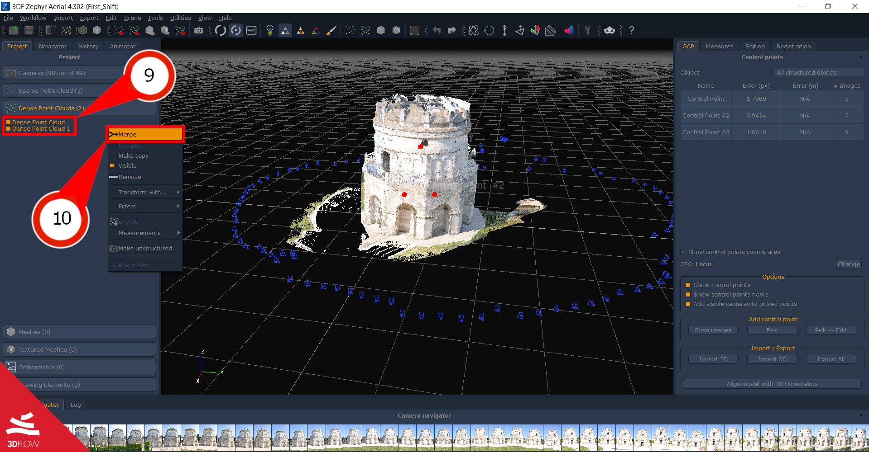The width and height of the screenshot is (869, 452).
Task: Open the All structured objects dropdown
Action: [x=819, y=73]
